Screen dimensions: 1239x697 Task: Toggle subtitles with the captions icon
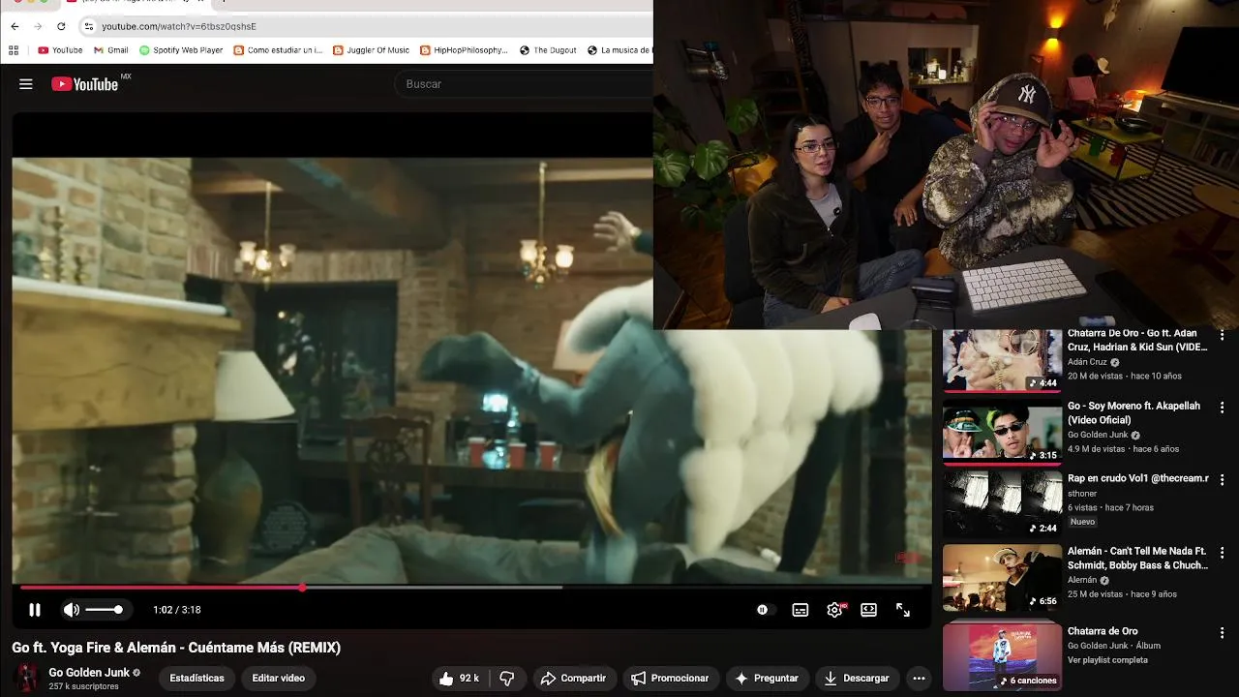point(801,610)
